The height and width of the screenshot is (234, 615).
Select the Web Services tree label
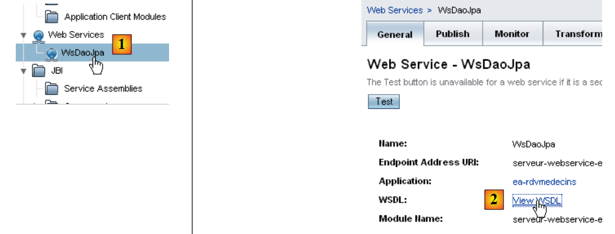click(x=76, y=35)
